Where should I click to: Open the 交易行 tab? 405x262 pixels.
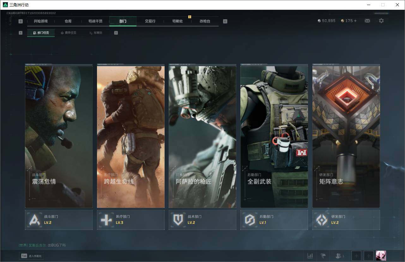[x=150, y=21]
